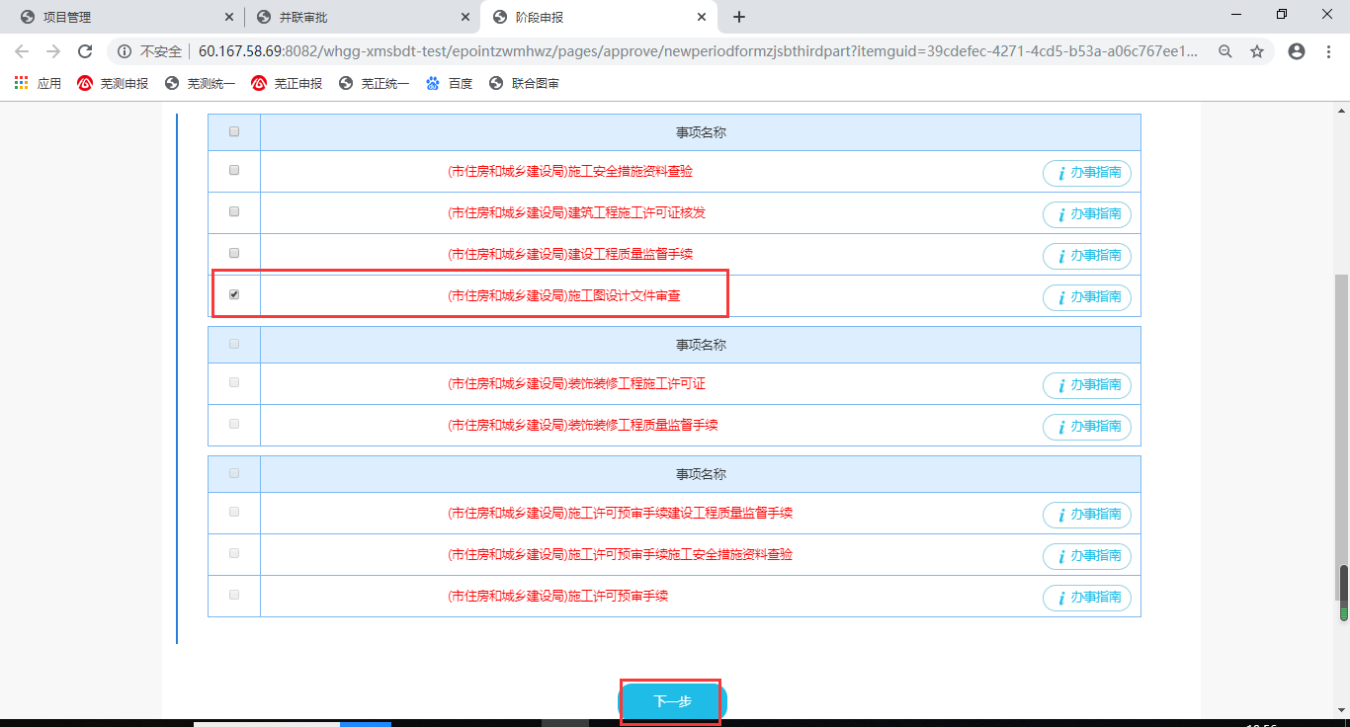
Task: Open the 应用 apps grid bookmark
Action: coord(39,84)
